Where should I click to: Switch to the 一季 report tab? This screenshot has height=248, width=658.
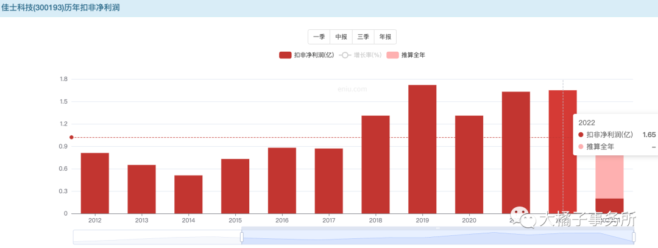pyautogui.click(x=319, y=37)
